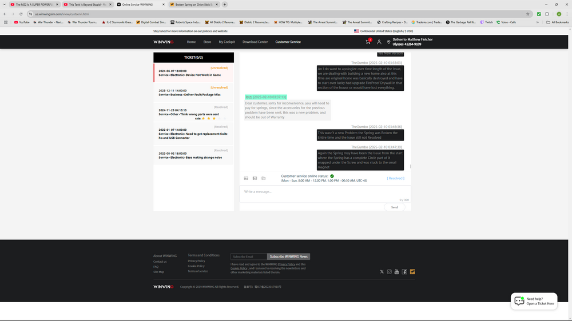Open the All Bookmarks folder
The width and height of the screenshot is (572, 321).
[557, 22]
